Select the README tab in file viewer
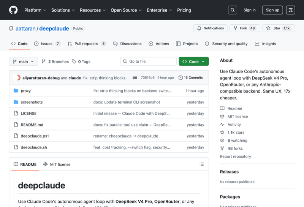This screenshot has width=304, height=207. (25, 164)
